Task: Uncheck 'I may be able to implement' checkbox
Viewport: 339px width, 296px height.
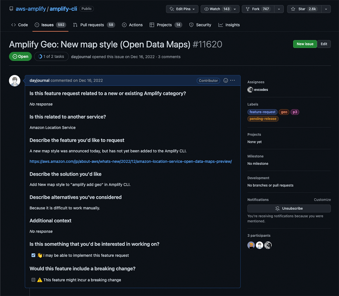Action: 33,255
